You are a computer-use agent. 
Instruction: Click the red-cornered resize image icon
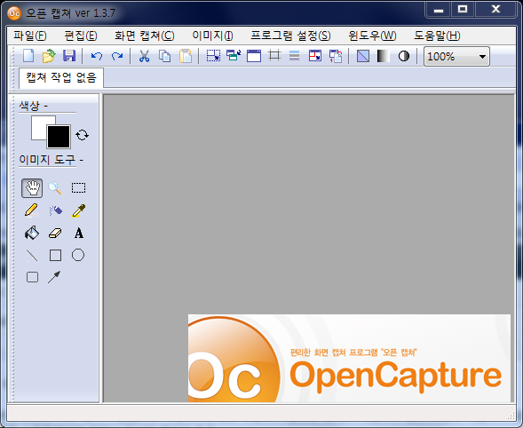pos(315,55)
